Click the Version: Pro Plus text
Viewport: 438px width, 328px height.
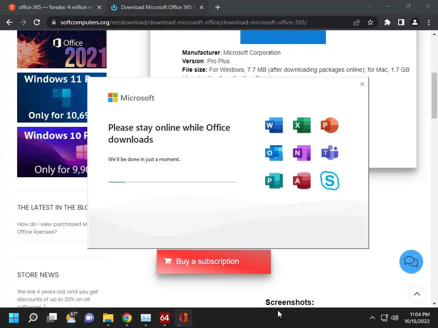click(x=206, y=61)
